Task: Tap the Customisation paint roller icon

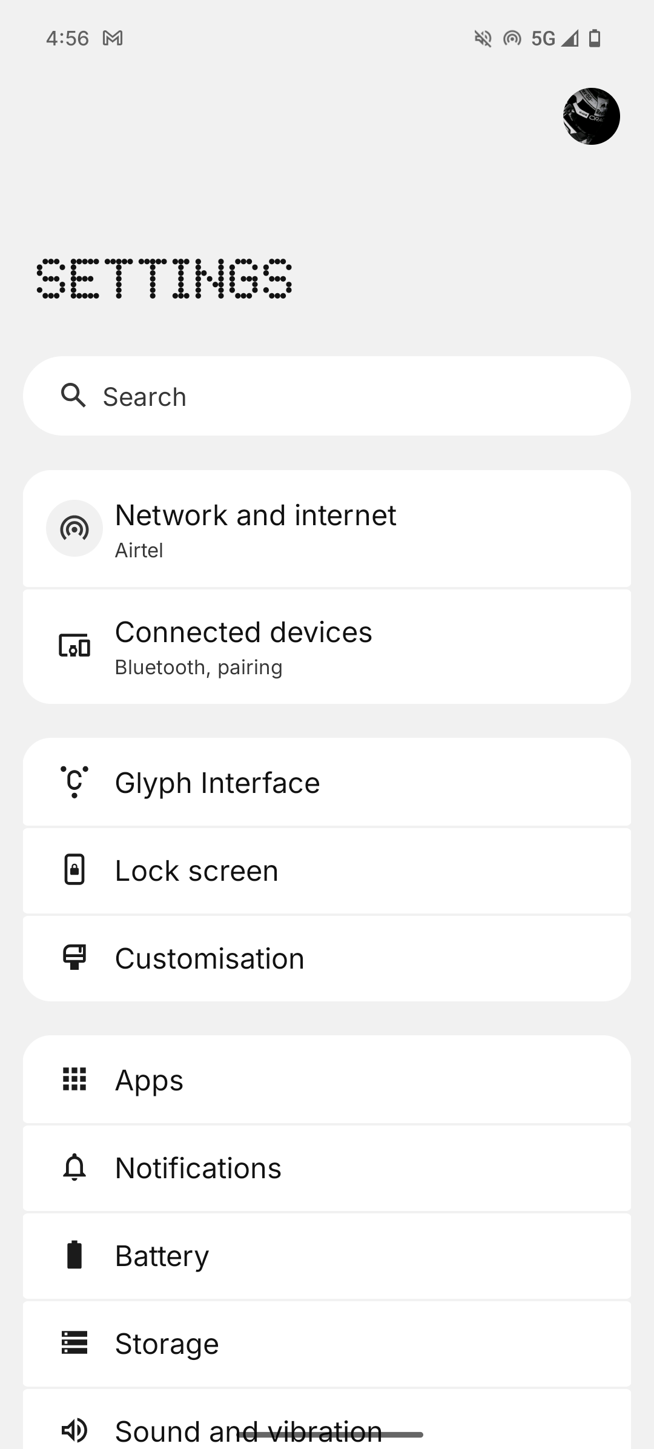Action: pyautogui.click(x=74, y=958)
